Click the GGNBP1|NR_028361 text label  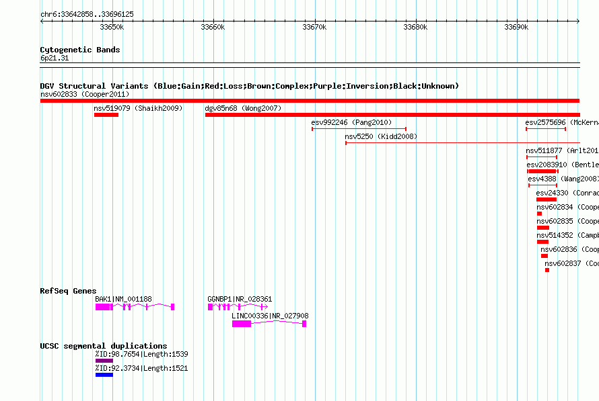click(240, 299)
